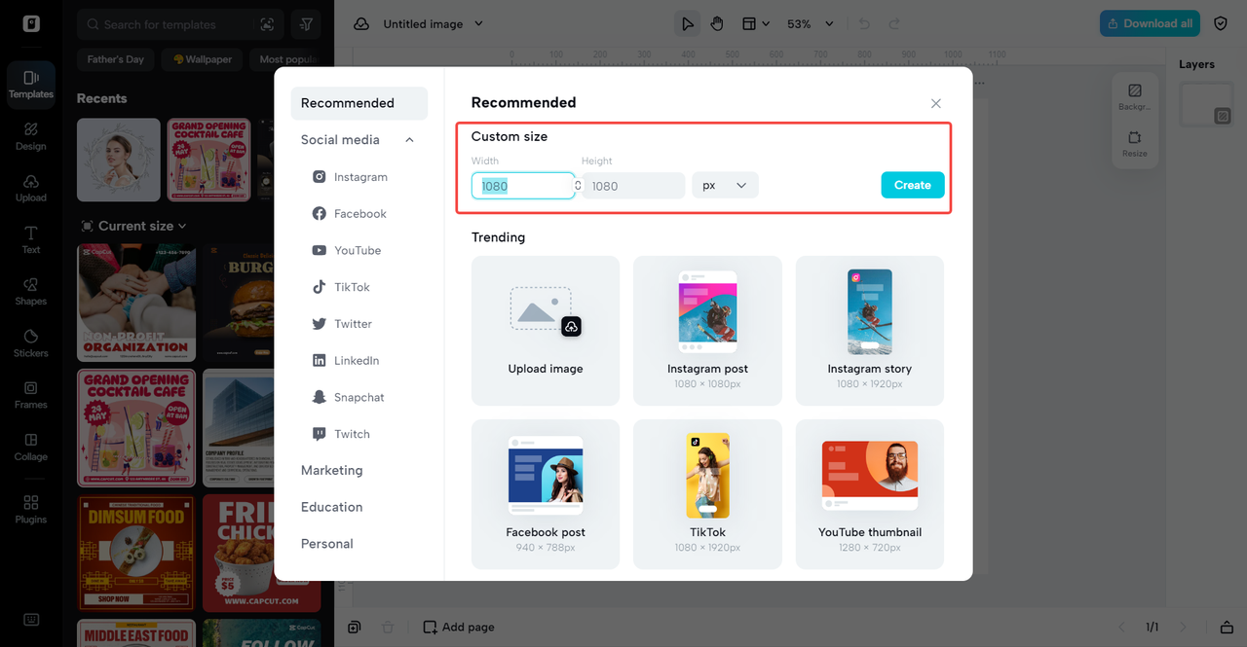This screenshot has height=647, width=1247.
Task: Select the Instagram story preset
Action: pos(869,331)
